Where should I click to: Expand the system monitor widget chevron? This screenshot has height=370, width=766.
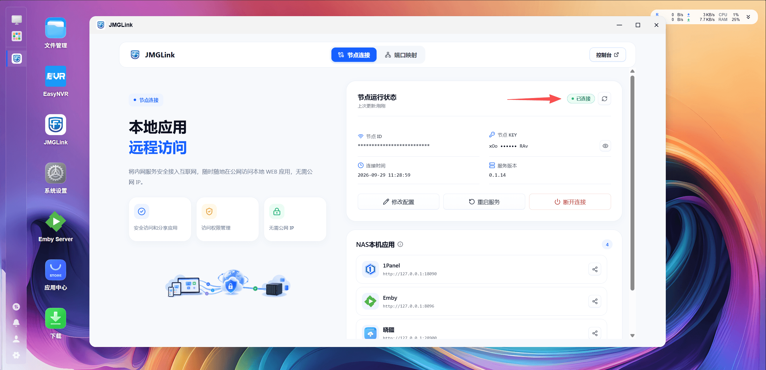pyautogui.click(x=748, y=17)
